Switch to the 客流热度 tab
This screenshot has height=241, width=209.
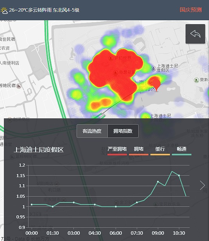point(92,131)
